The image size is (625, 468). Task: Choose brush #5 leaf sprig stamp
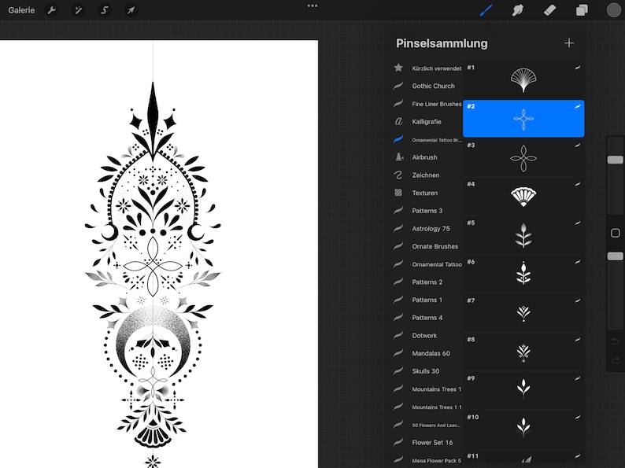pyautogui.click(x=523, y=235)
